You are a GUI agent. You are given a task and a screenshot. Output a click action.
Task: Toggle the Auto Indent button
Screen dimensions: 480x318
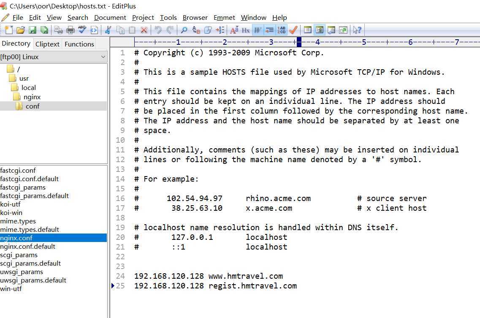tap(269, 30)
